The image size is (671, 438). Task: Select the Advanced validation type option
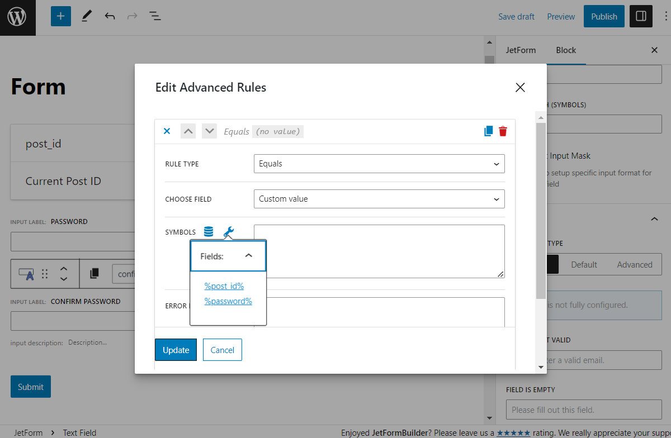point(634,265)
